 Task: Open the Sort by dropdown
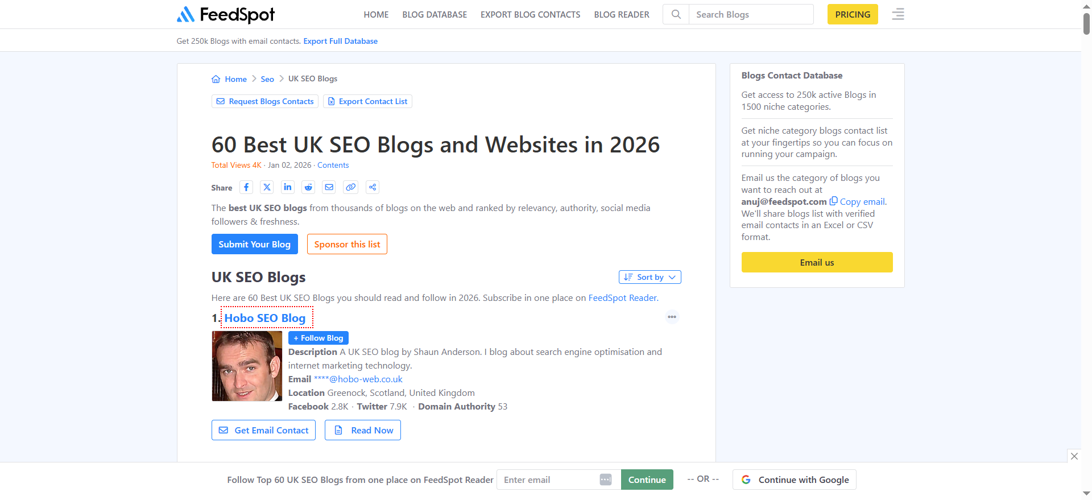coord(650,277)
